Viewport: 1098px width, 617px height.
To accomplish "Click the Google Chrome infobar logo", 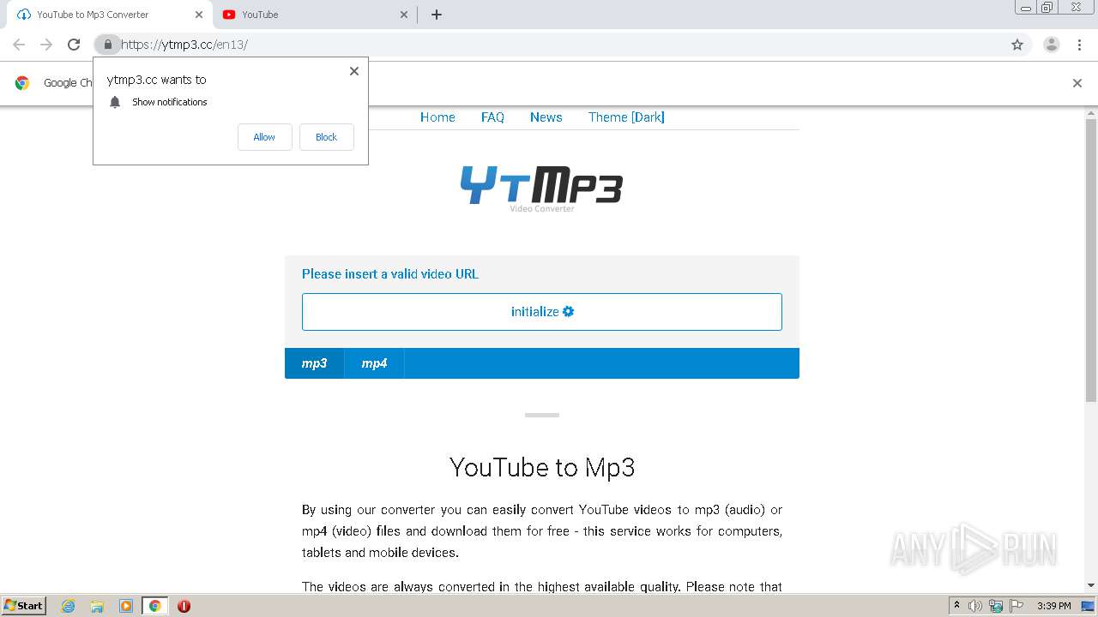I will tap(22, 83).
